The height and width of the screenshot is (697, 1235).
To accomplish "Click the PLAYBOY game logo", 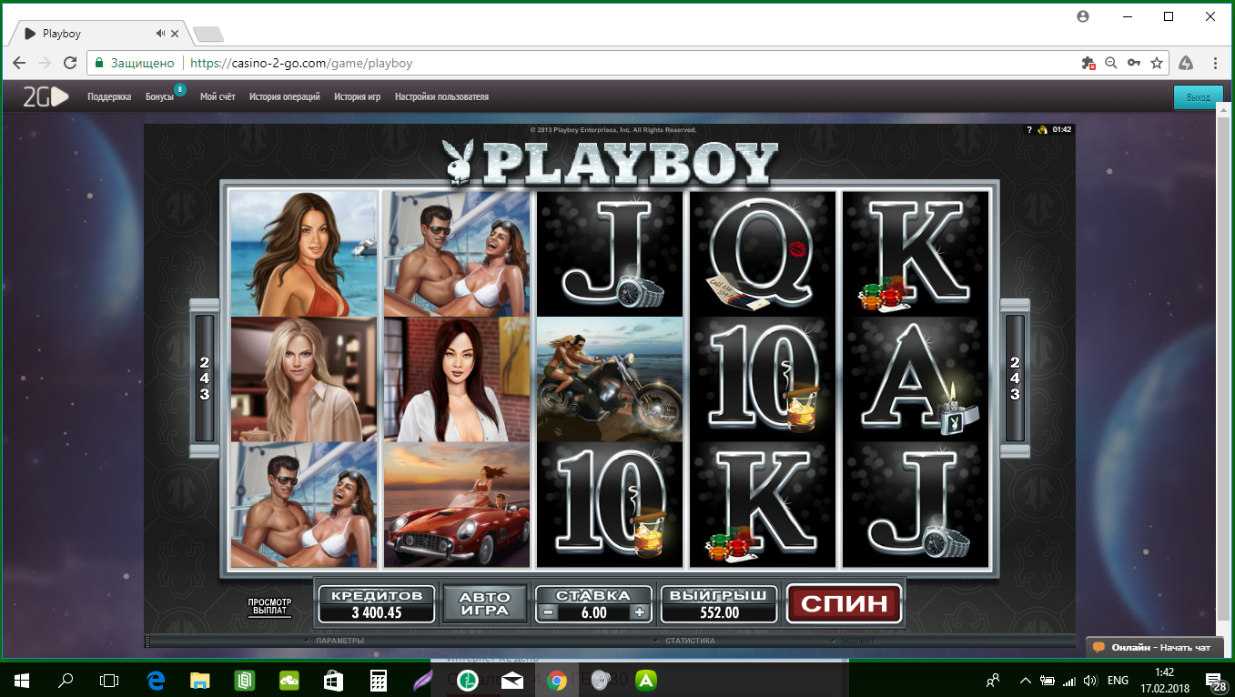I will pyautogui.click(x=610, y=162).
